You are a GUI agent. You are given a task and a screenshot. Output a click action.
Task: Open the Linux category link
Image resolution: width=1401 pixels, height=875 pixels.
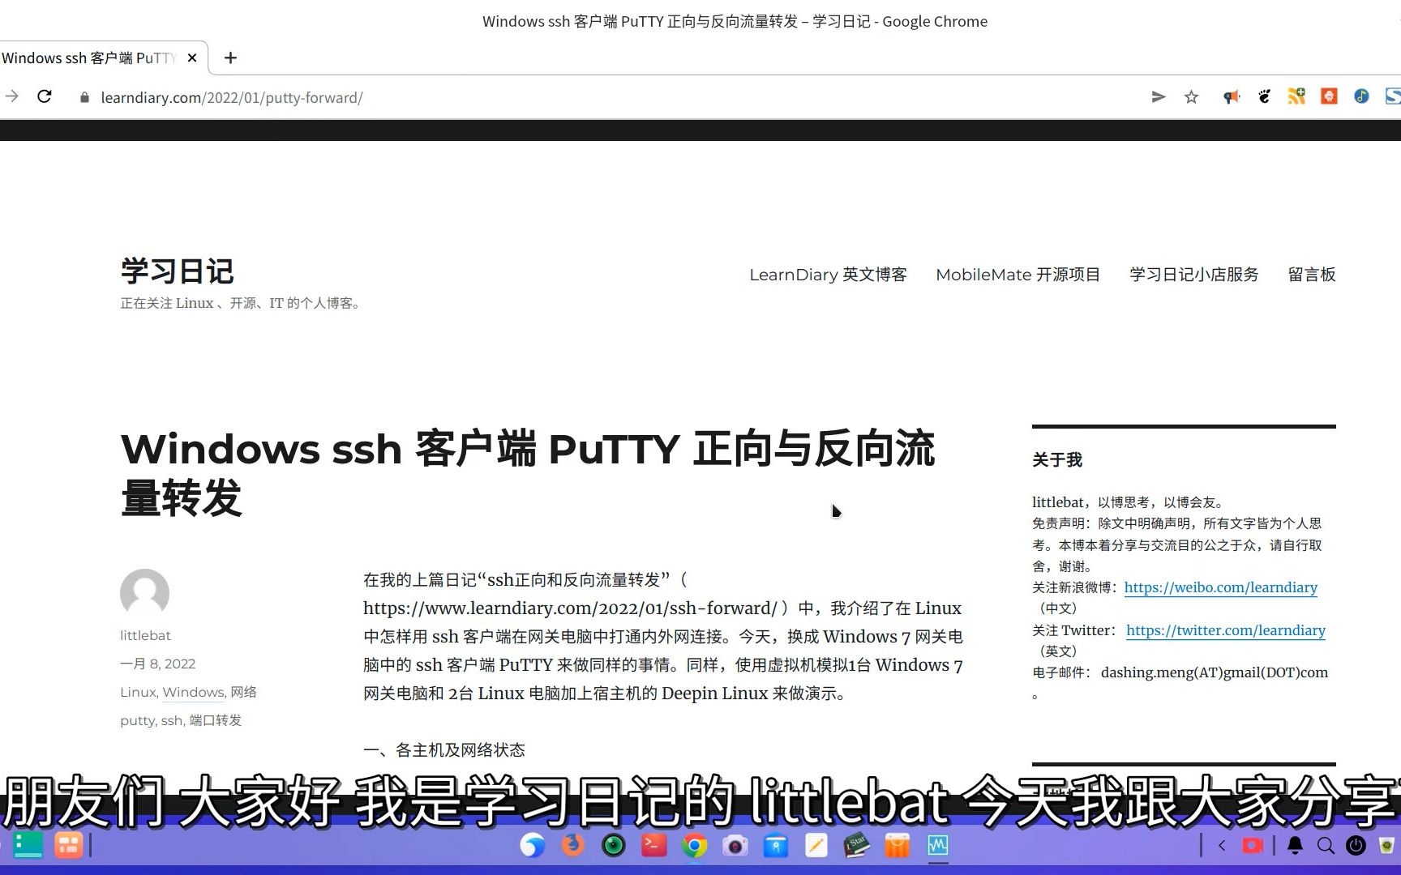pyautogui.click(x=138, y=692)
